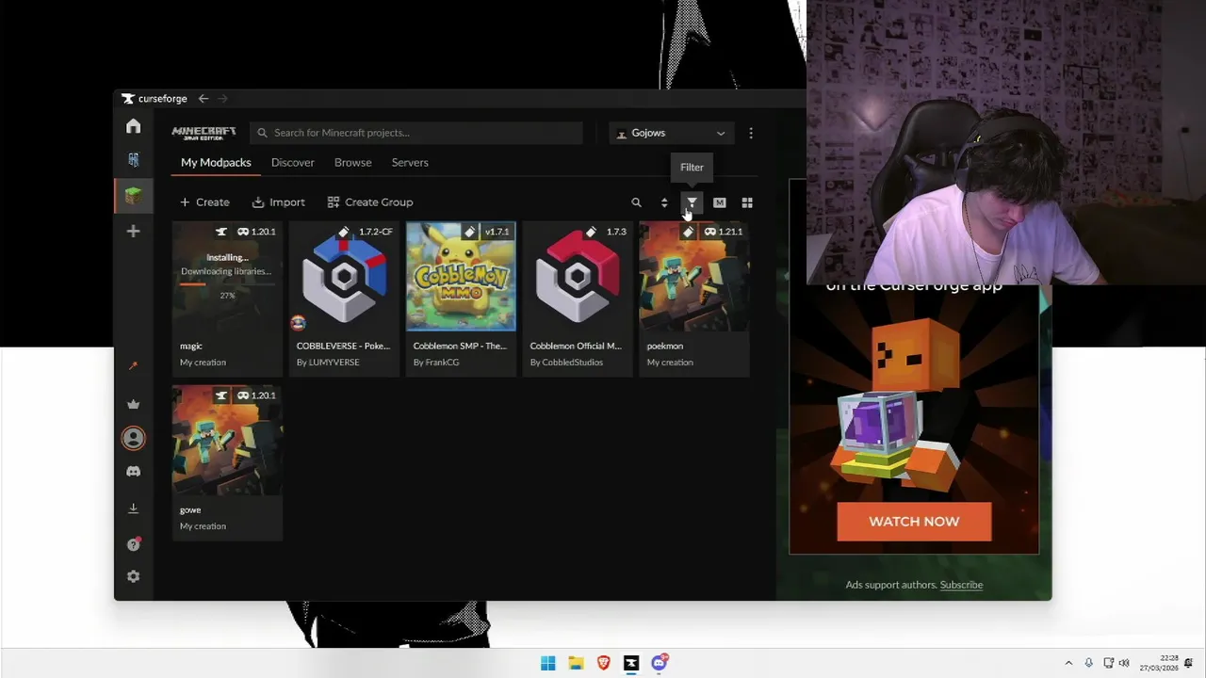Click the Filter funnel icon
Screen dimensions: 1206x678
pos(692,202)
